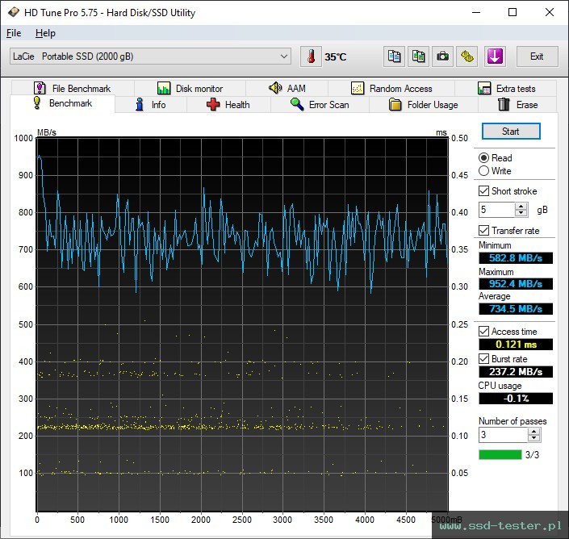Screen dimensions: 569x539
Task: Uncheck the Access time checkbox
Action: click(x=484, y=332)
